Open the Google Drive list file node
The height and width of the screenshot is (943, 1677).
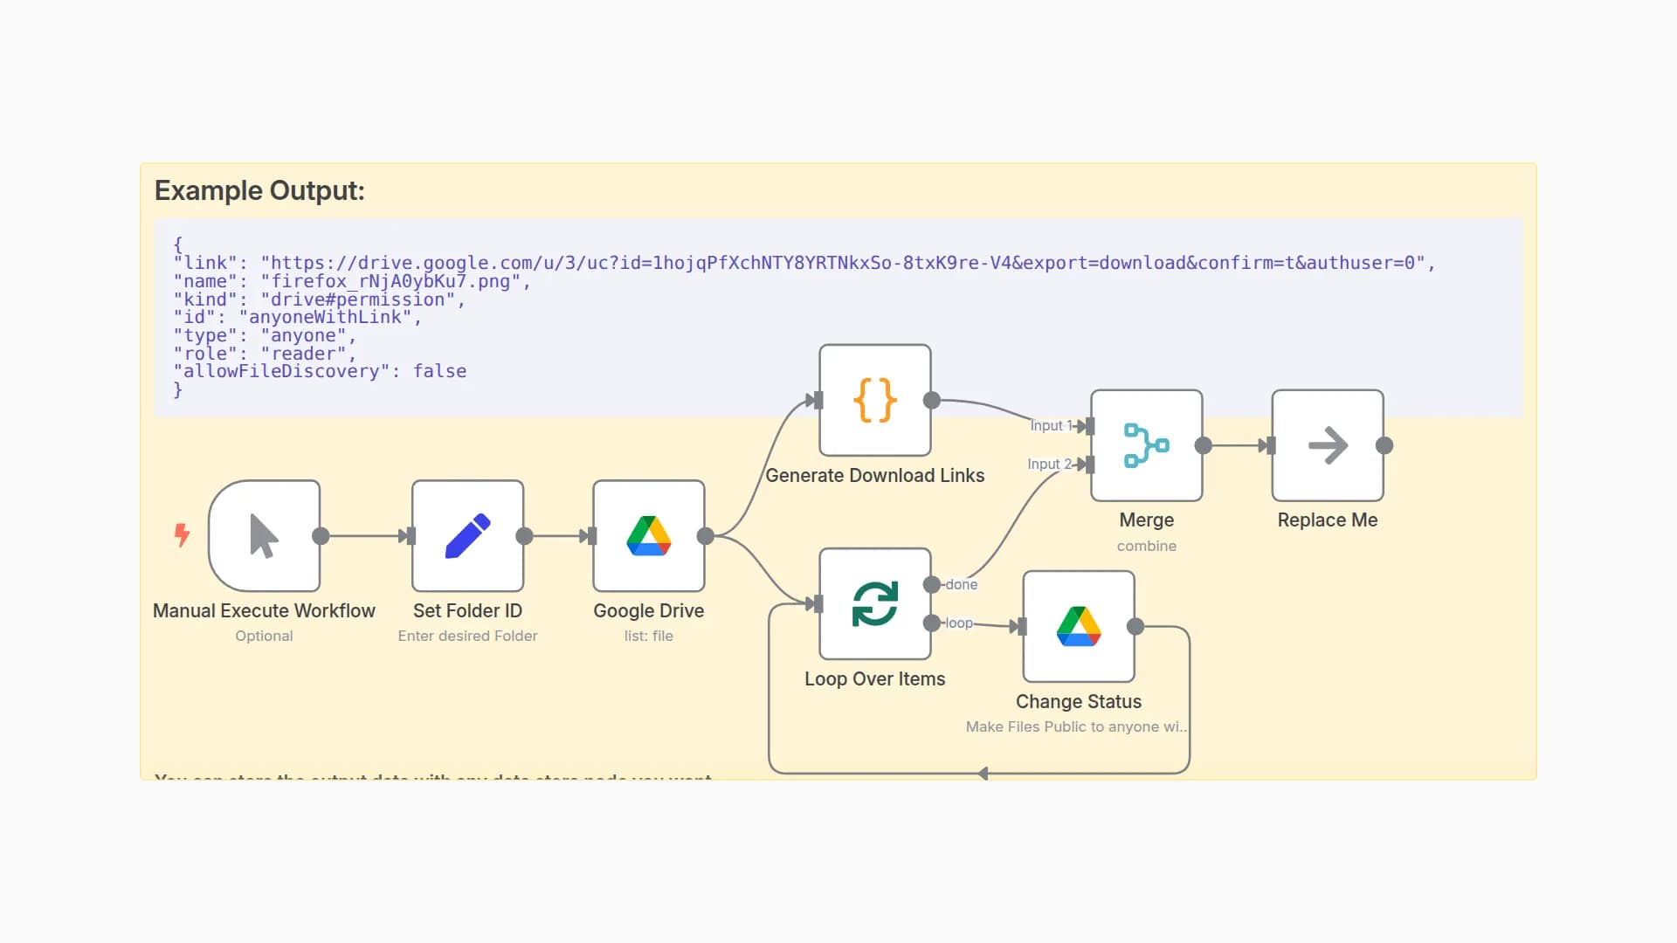649,536
